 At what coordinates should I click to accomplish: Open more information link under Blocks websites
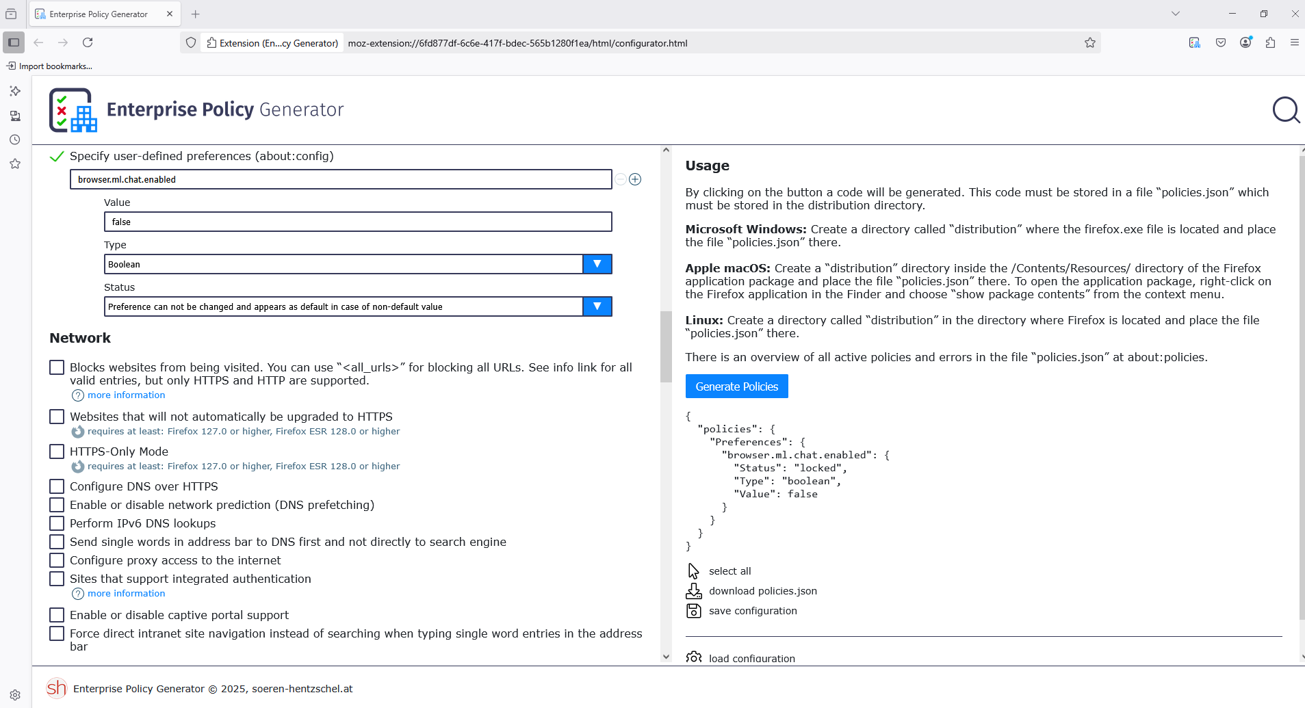coord(126,395)
